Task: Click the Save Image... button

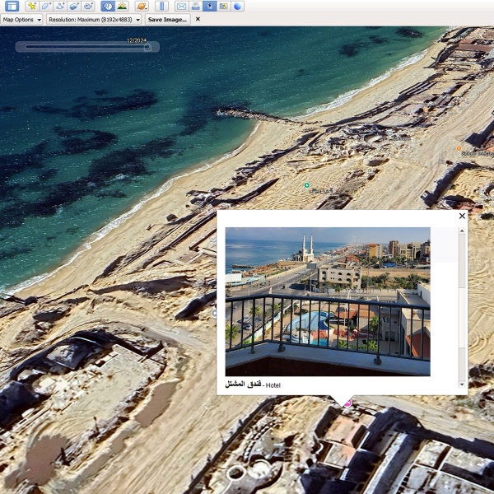Action: 167,19
